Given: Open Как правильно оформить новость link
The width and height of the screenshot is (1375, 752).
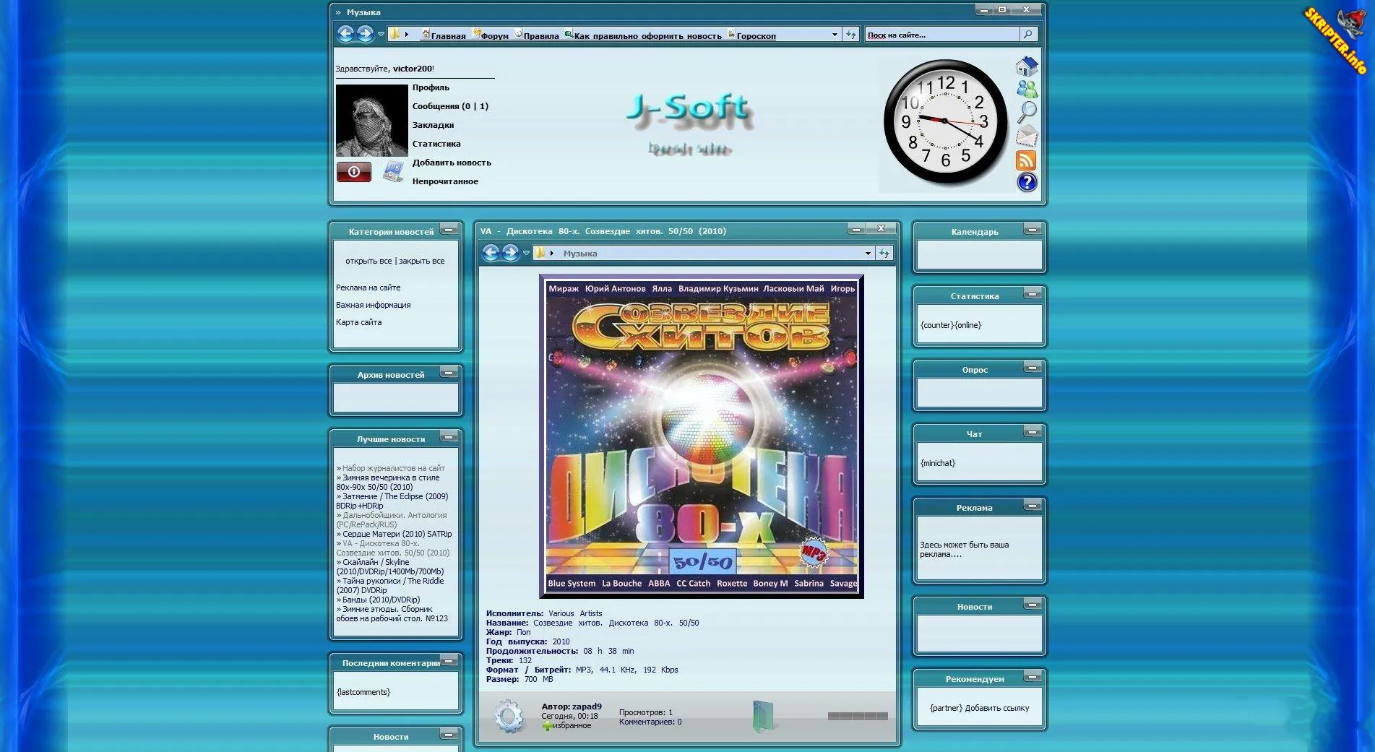Looking at the screenshot, I should pyautogui.click(x=647, y=36).
